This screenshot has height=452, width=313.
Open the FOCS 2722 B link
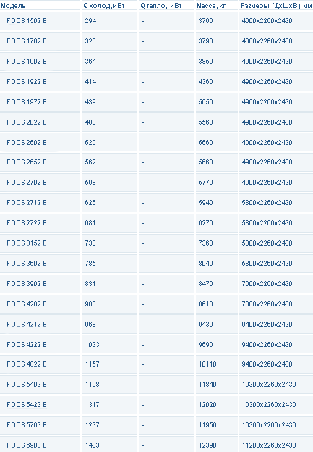pyautogui.click(x=27, y=223)
